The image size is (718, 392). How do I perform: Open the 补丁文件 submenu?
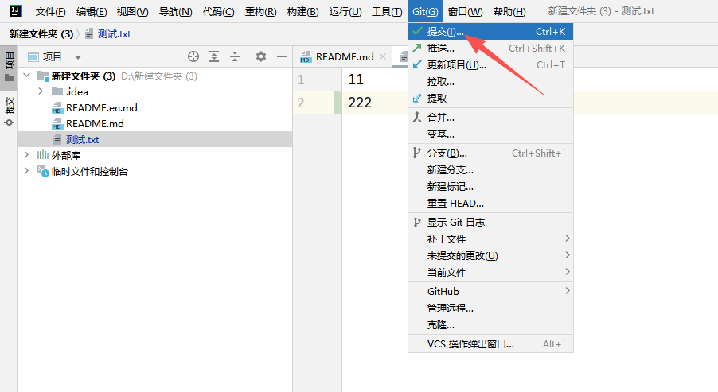[x=490, y=239]
